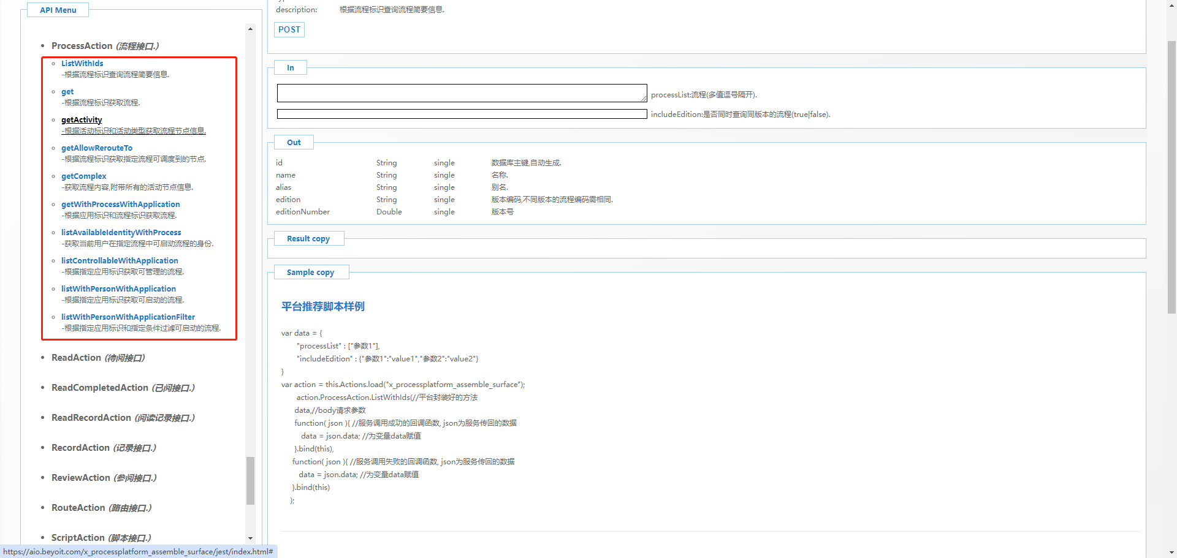Screen dimensions: 1177x558
Task: Focus the includeEdition input field
Action: (462, 114)
